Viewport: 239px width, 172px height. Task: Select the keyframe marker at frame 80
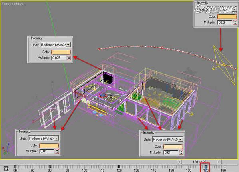click(50, 167)
